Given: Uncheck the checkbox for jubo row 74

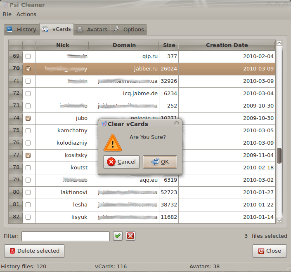Looking at the screenshot, I should point(28,118).
